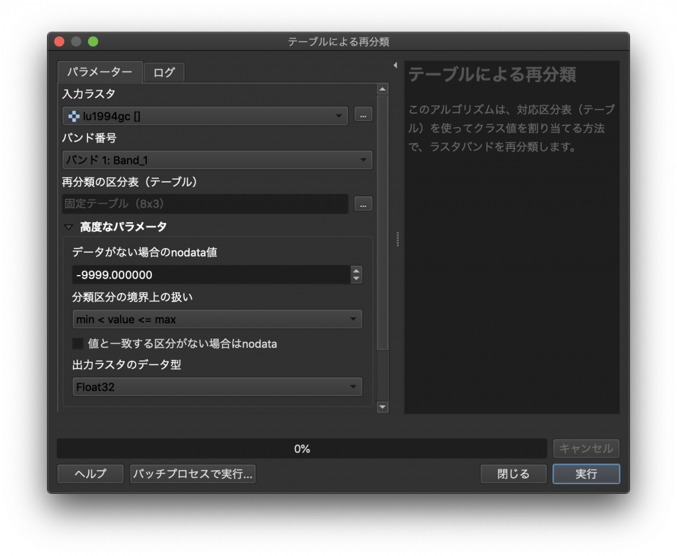Collapse the 高度なパラメータ section

pos(69,227)
